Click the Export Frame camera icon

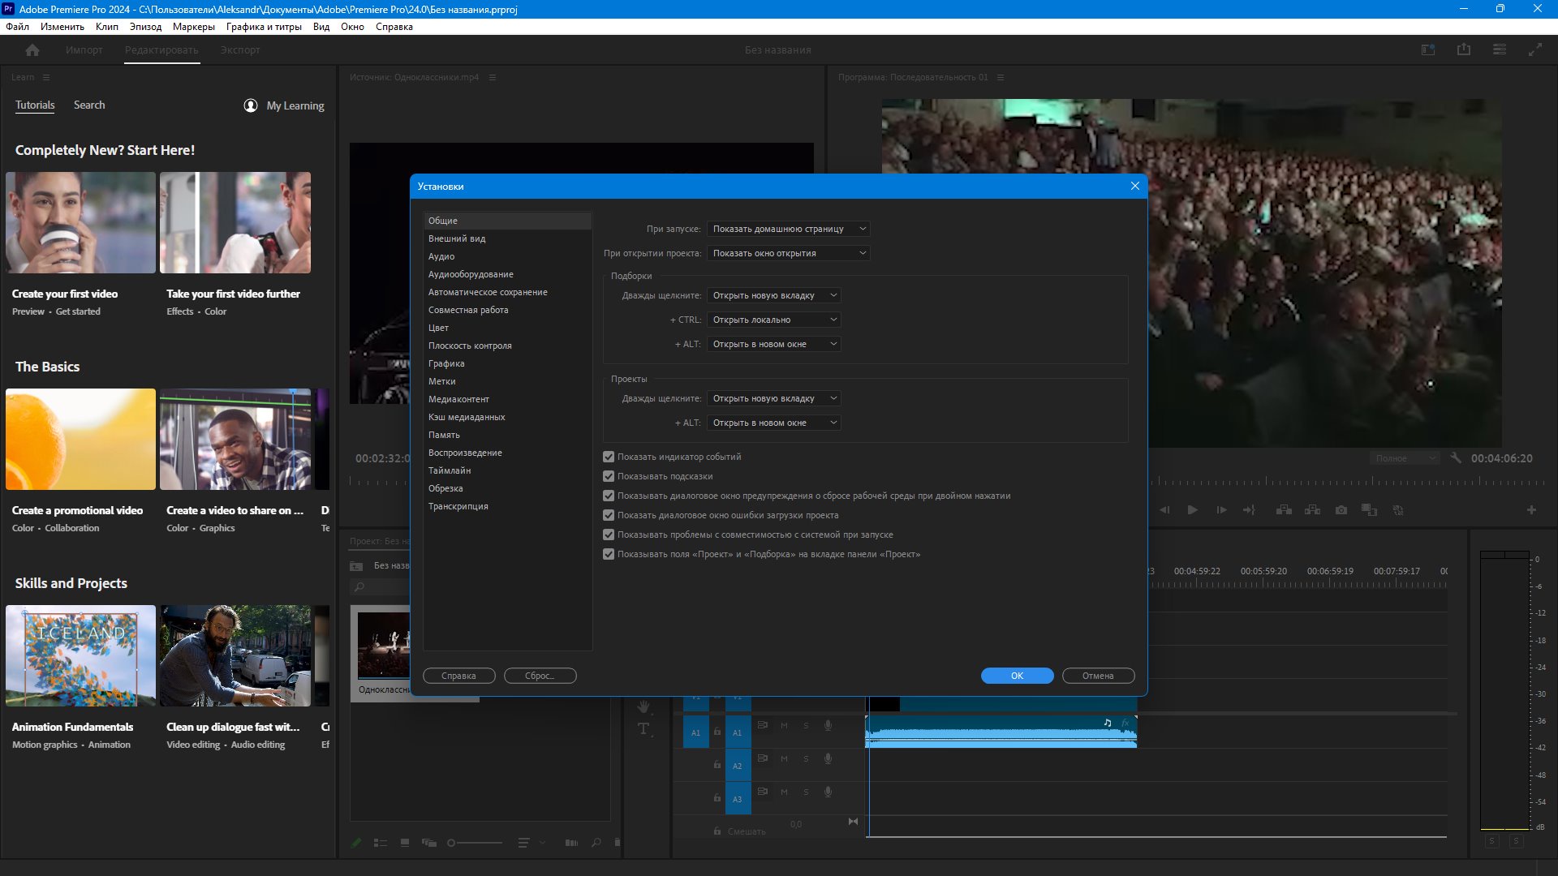(1341, 510)
